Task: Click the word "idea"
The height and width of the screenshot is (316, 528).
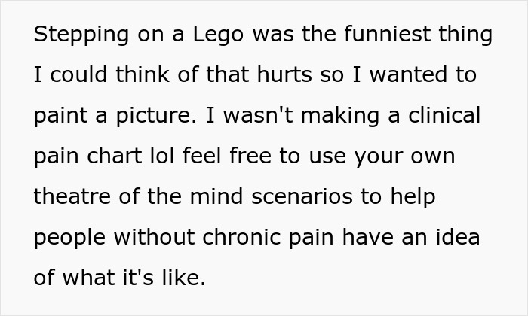Action: 457,239
